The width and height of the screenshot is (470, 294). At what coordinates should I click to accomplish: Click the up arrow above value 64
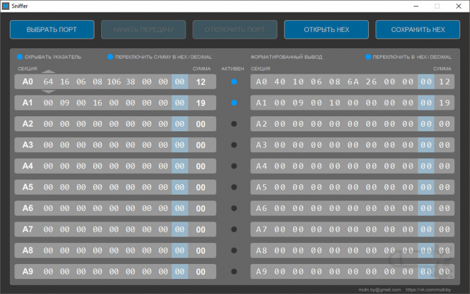point(48,72)
